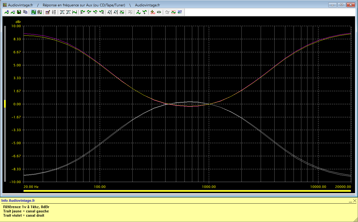Click the 'Trait violet = canal droit' line
The width and height of the screenshot is (358, 222).
coord(24,215)
